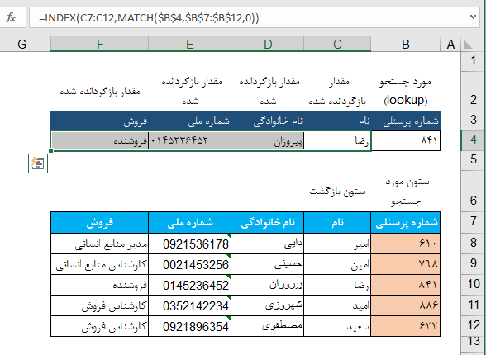Select row 3 header

coord(474,120)
